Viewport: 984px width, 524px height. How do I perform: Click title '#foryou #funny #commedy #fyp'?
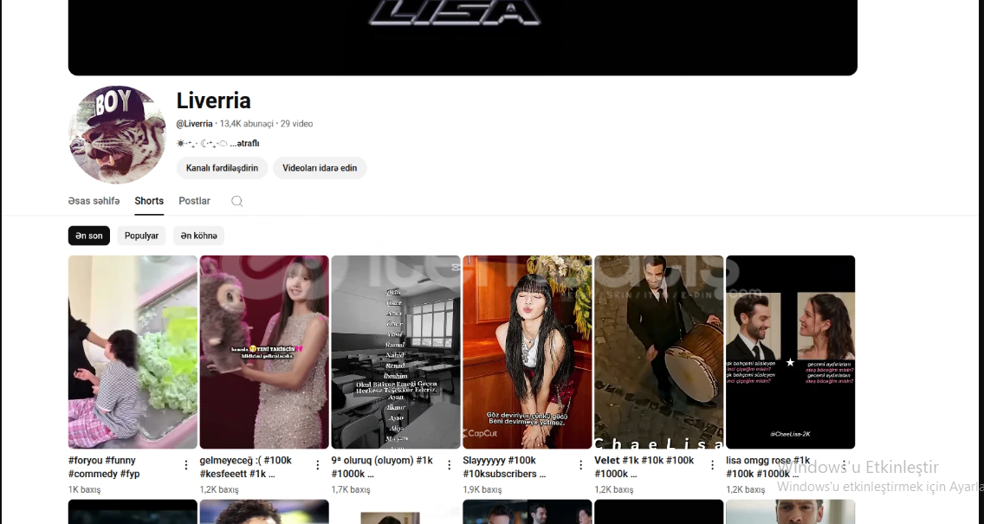pyautogui.click(x=104, y=467)
